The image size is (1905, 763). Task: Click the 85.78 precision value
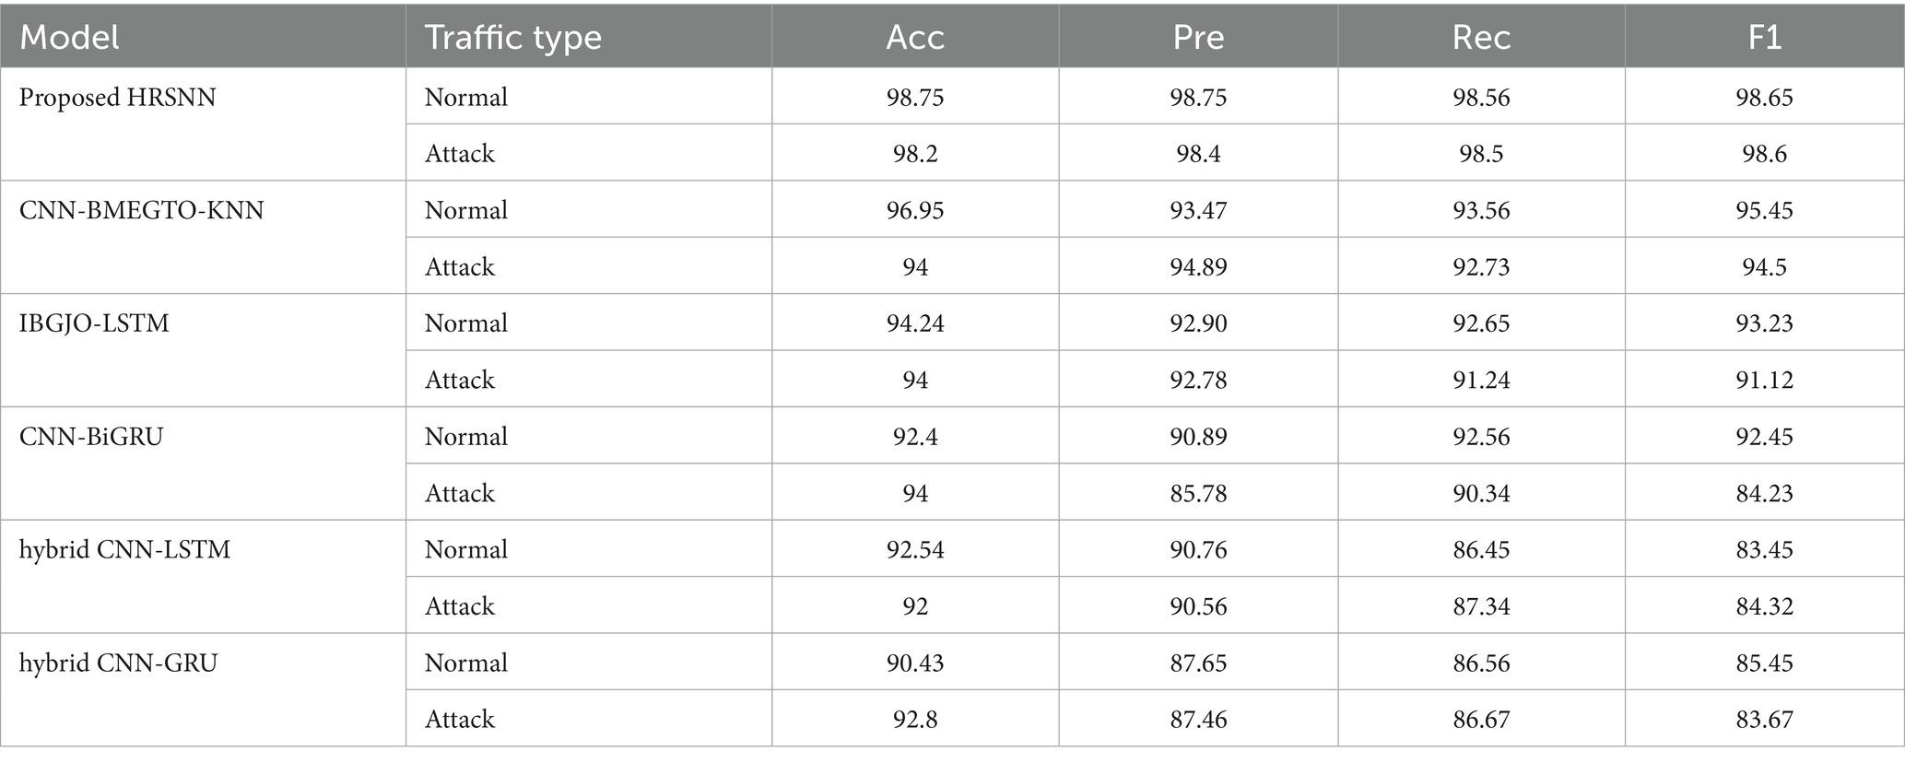tap(1198, 493)
